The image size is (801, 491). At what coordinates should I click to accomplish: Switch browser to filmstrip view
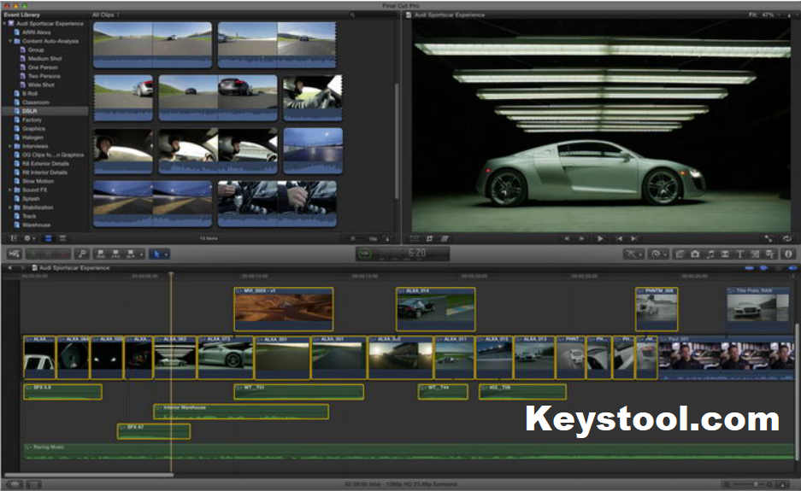pyautogui.click(x=48, y=238)
